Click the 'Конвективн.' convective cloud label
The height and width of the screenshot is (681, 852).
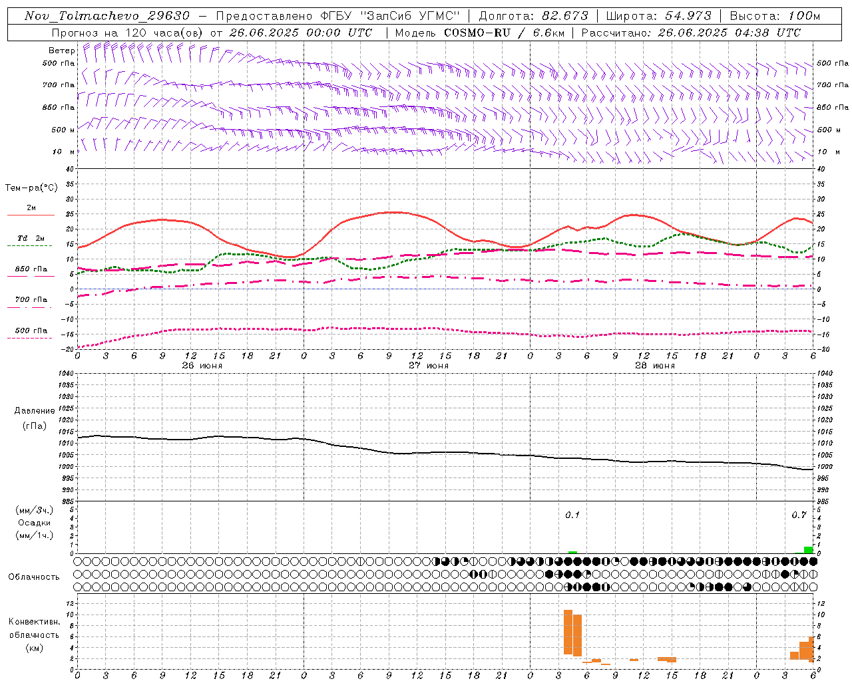pyautogui.click(x=34, y=622)
